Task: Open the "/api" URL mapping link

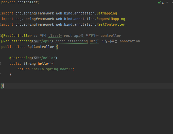Action: [45, 41]
